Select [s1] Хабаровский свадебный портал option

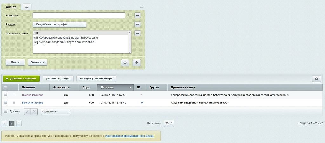pyautogui.click(x=81, y=38)
